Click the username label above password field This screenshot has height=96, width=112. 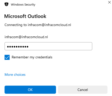coord(26,37)
